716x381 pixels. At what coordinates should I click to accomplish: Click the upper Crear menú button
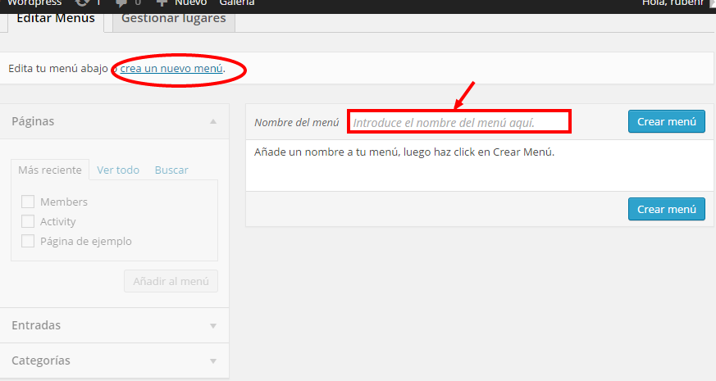point(666,121)
